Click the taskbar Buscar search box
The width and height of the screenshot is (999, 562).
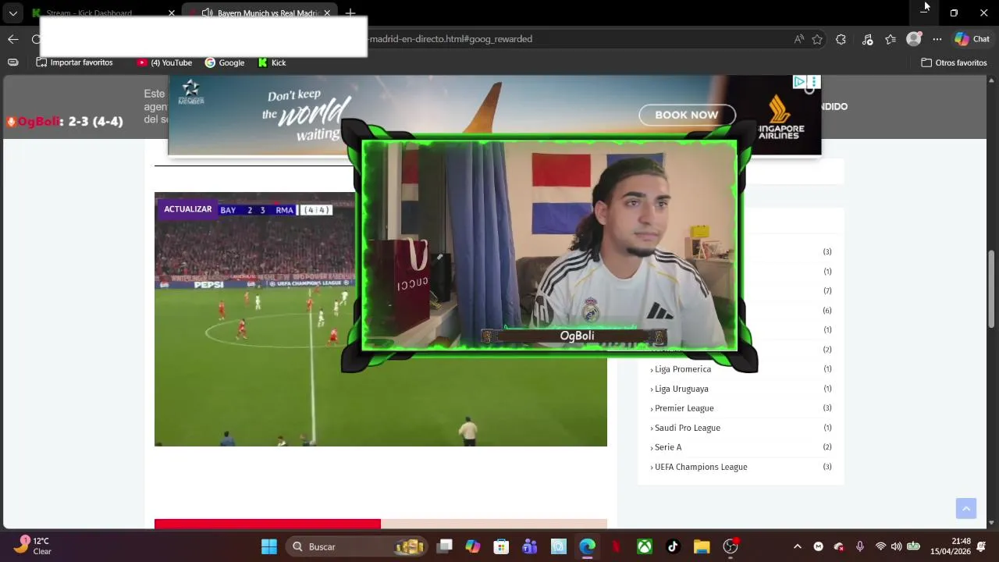pos(357,546)
